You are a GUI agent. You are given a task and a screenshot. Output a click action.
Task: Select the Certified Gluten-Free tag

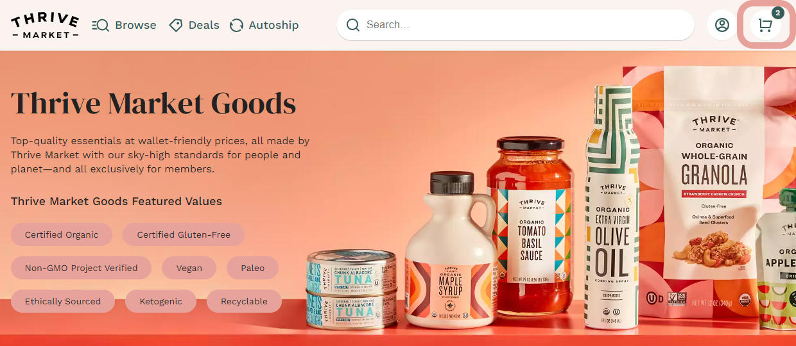[184, 235]
